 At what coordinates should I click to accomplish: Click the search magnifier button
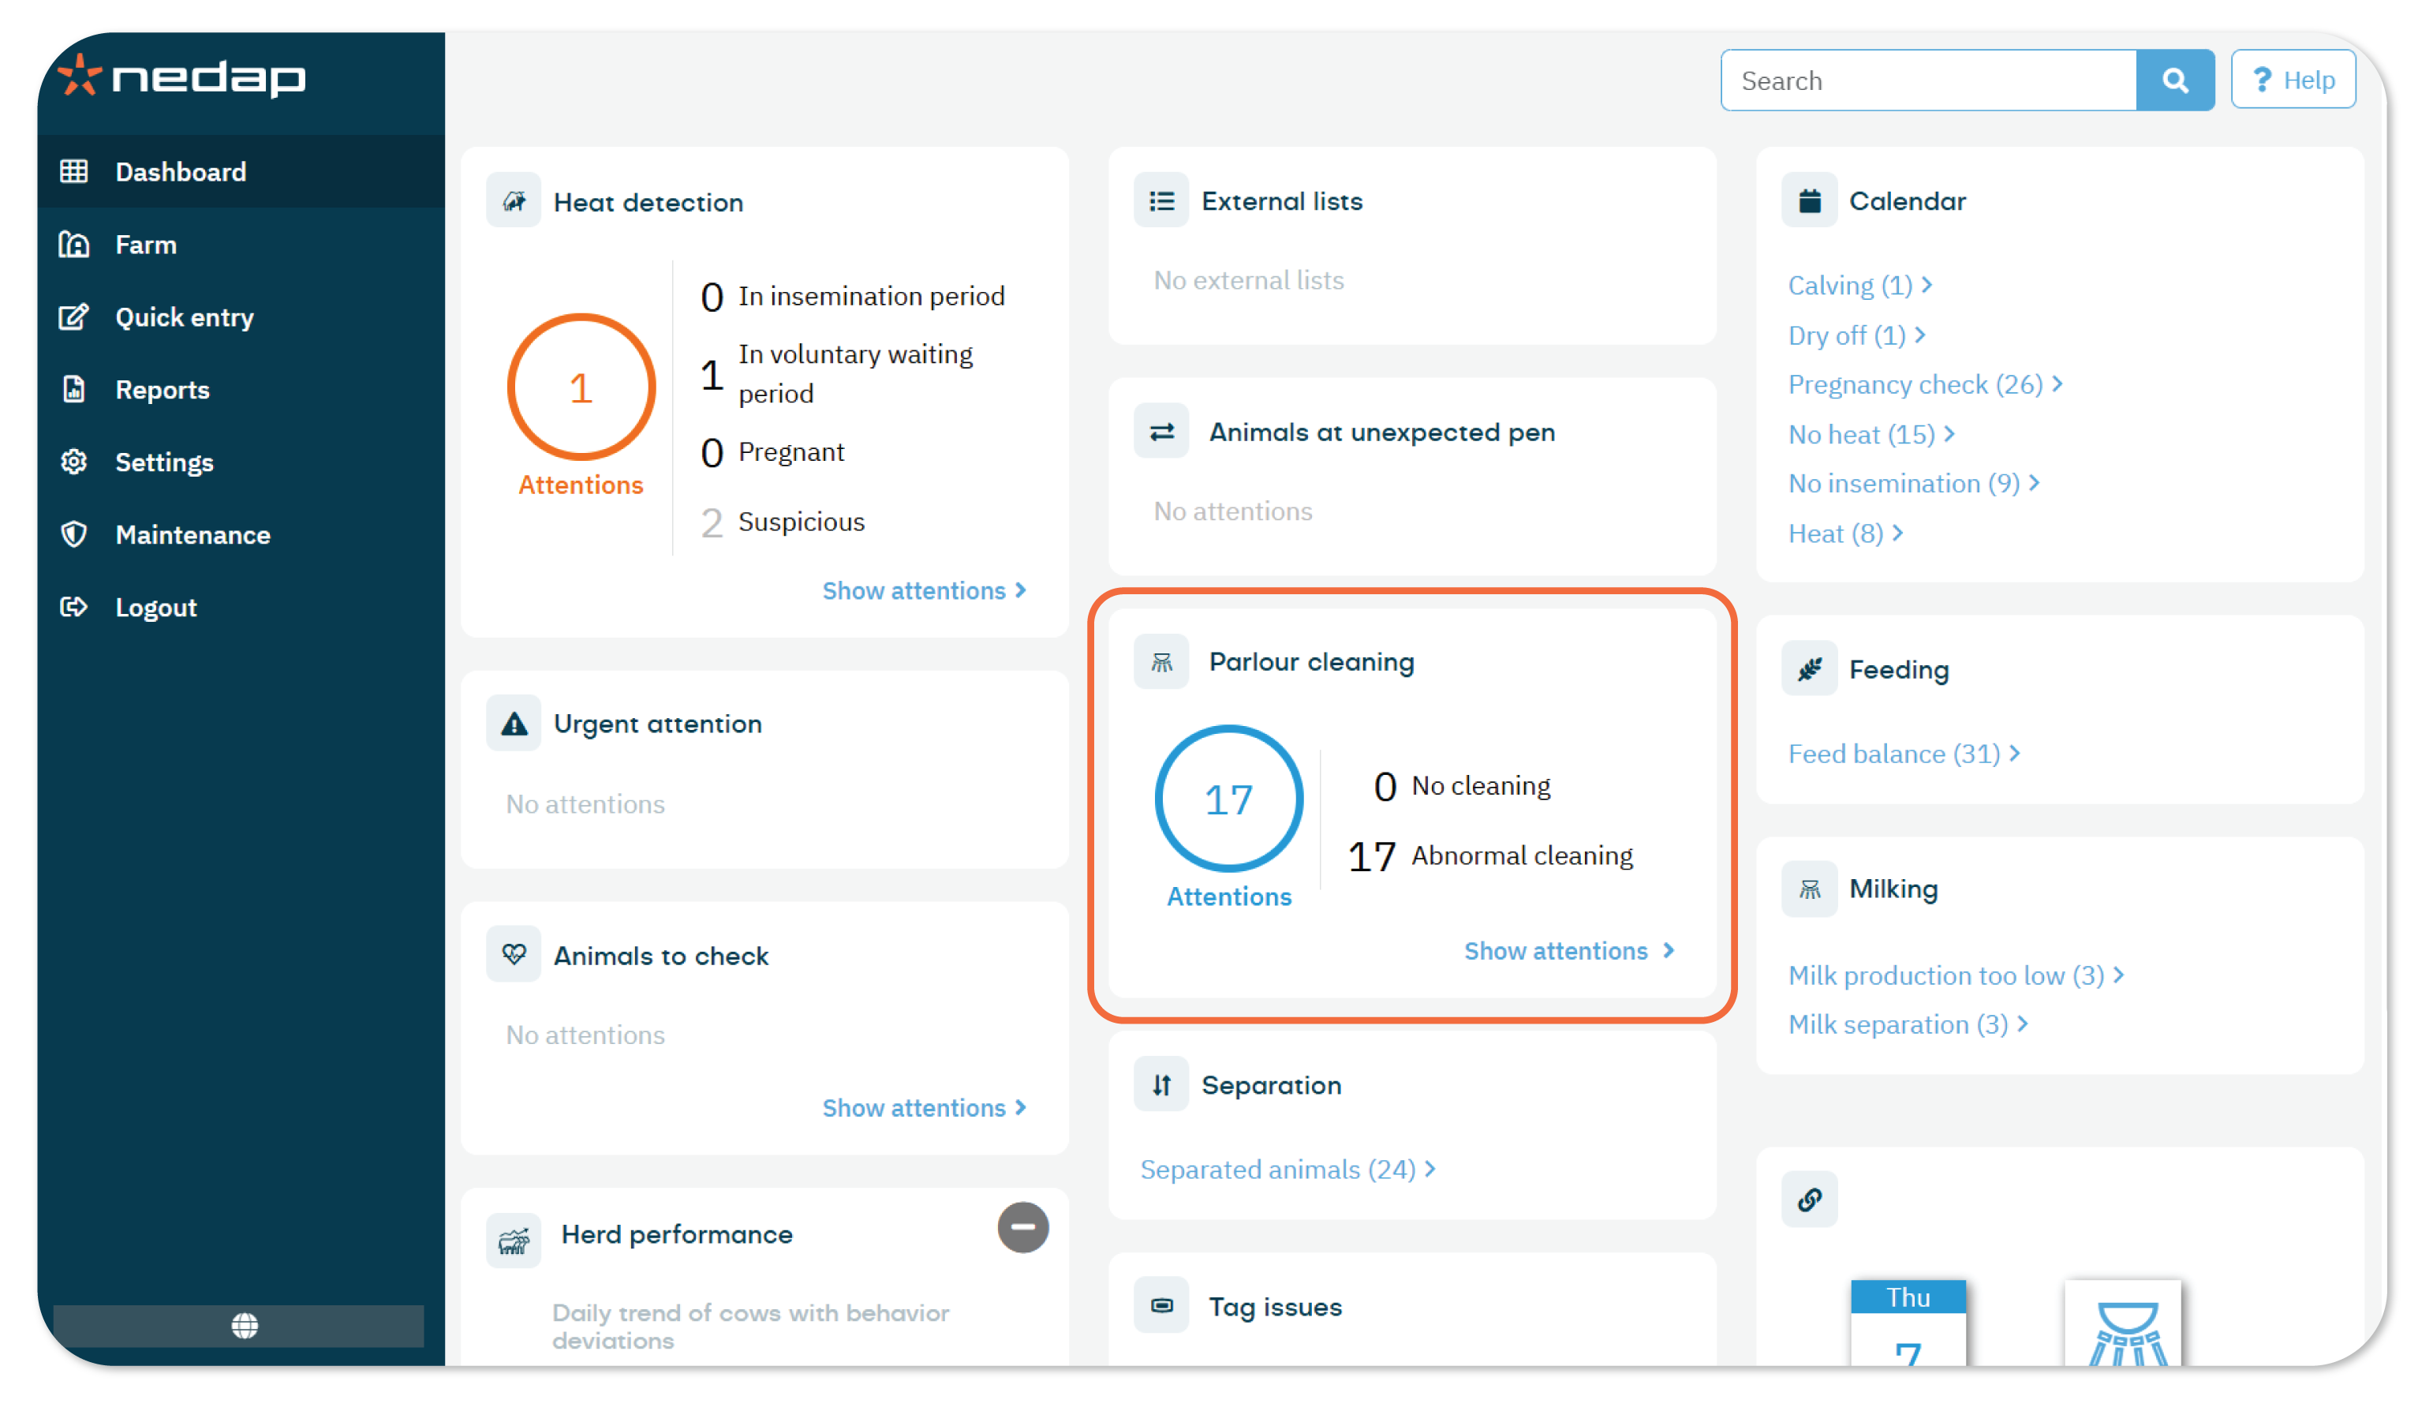[x=2175, y=80]
